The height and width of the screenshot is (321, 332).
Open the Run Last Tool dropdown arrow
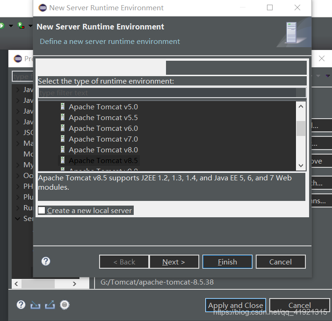click(30, 26)
